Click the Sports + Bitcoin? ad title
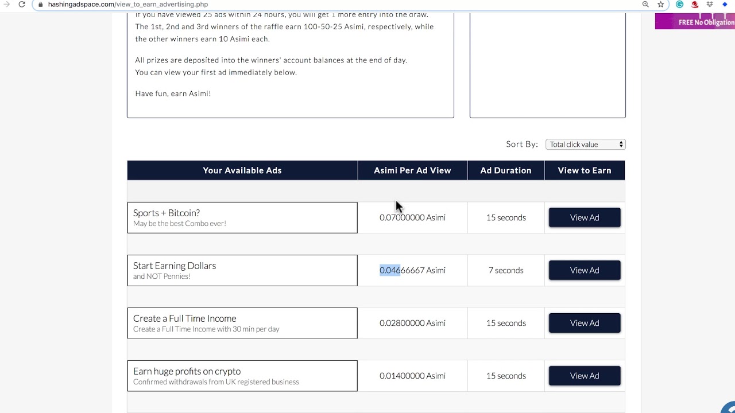The width and height of the screenshot is (735, 413). (x=167, y=213)
